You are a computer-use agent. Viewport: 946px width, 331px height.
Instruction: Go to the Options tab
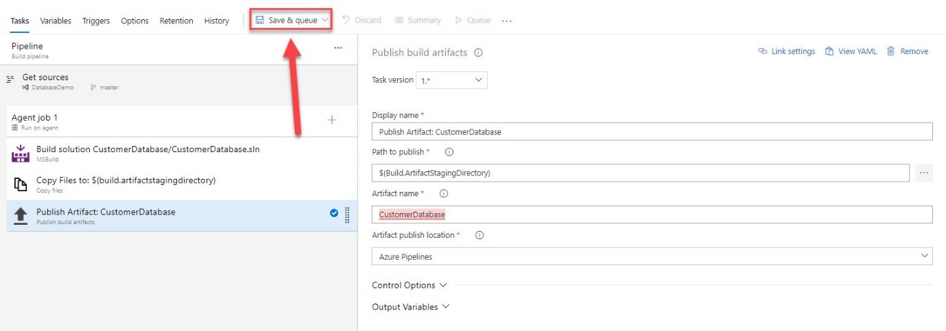(x=134, y=21)
